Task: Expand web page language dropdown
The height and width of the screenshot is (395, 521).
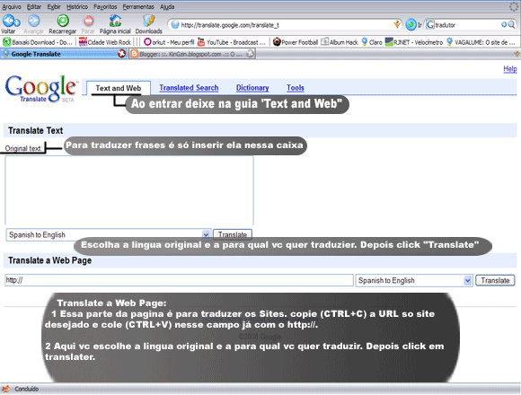Action: (467, 280)
